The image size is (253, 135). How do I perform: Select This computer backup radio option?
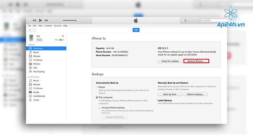[97, 98]
